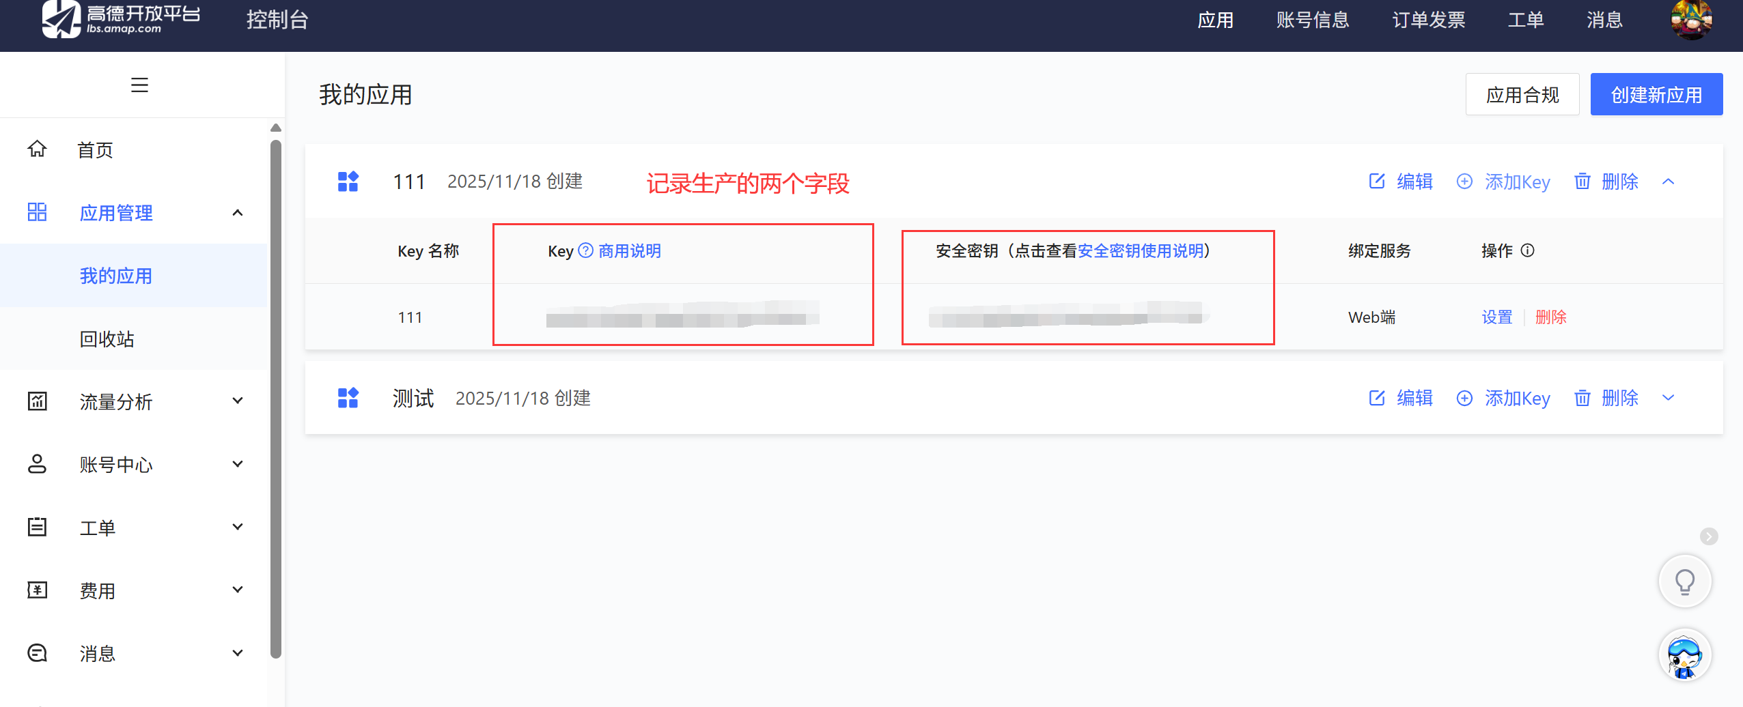Click 设置 for the 111 key row
This screenshot has height=707, width=1743.
tap(1496, 317)
